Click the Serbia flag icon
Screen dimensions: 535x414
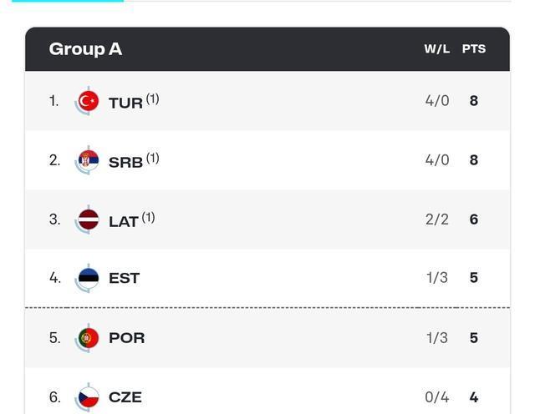pyautogui.click(x=88, y=160)
